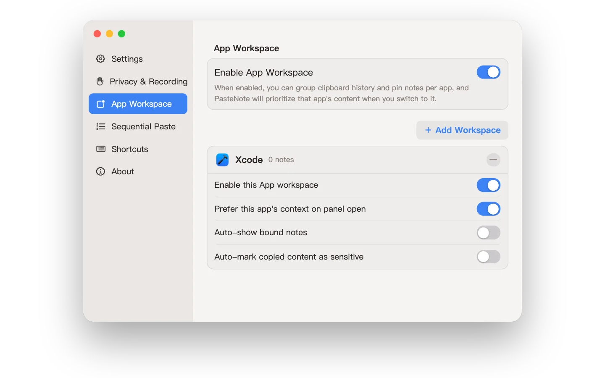Click the Add Workspace button
Viewport: 605px width, 378px height.
click(462, 130)
